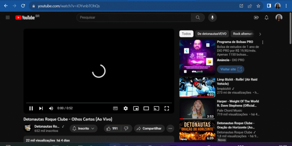
Task: Share this page from address bar
Action: pyautogui.click(x=250, y=6)
